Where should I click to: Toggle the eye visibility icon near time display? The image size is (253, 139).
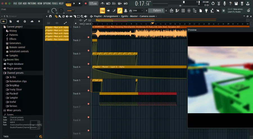coord(180,6)
